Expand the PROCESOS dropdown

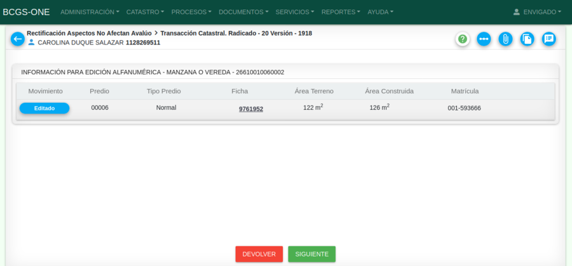point(191,12)
